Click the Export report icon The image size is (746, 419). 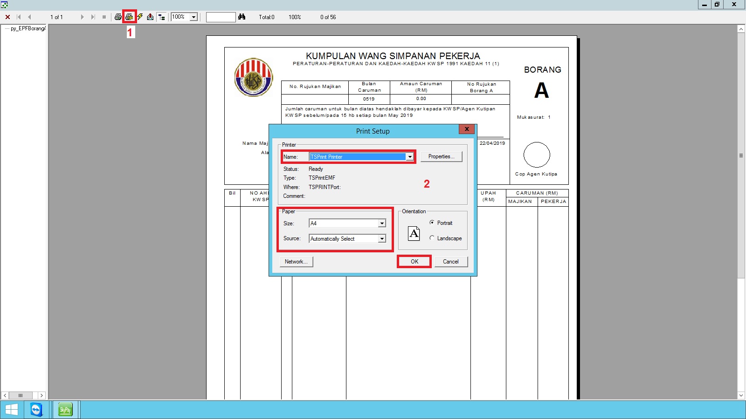[150, 17]
